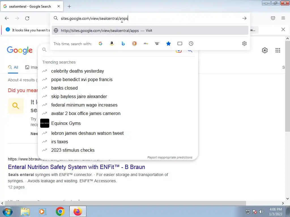Click the horizontal page scrollbar

click(125, 203)
